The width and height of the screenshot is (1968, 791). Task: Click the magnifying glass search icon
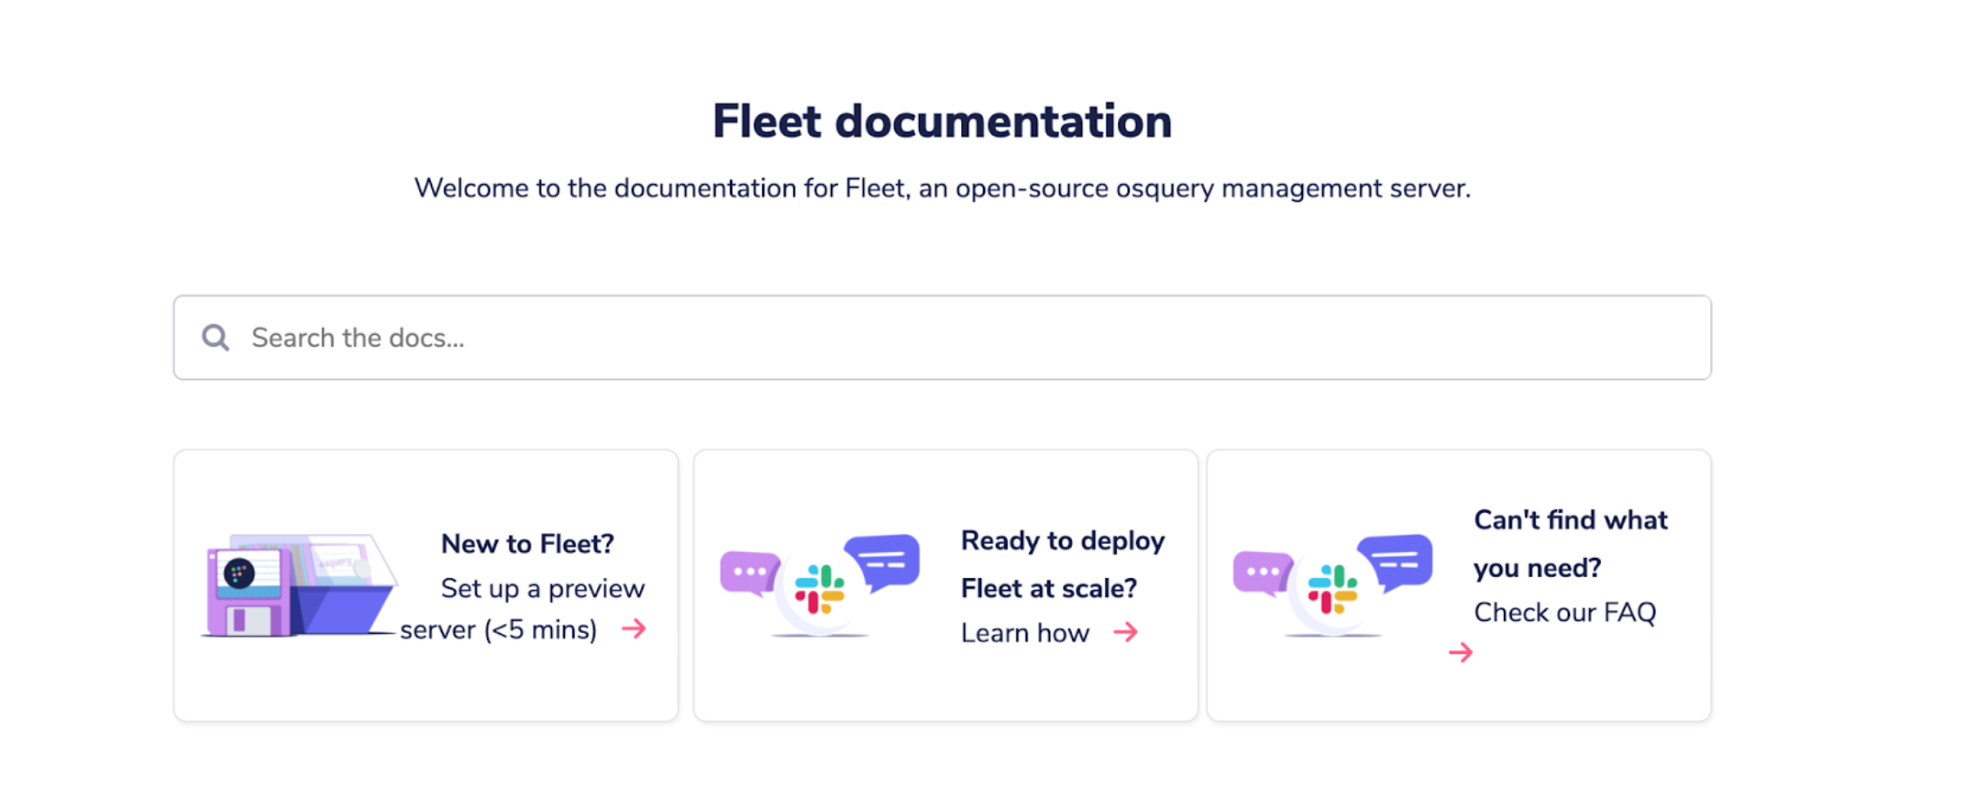(x=215, y=337)
